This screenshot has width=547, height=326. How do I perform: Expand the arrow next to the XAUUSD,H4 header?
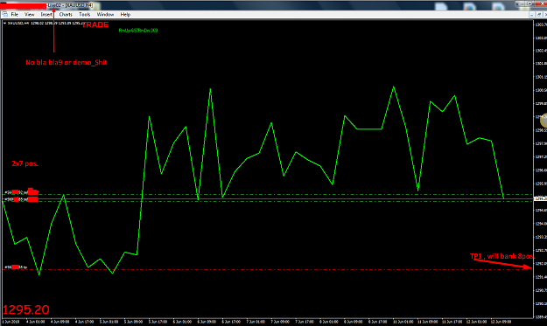(4, 23)
